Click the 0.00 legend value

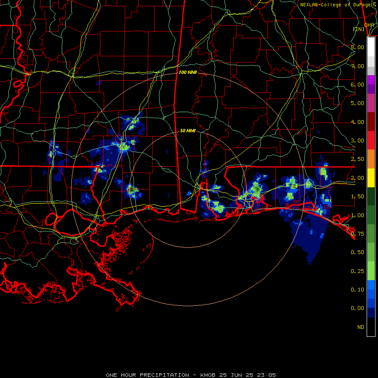pyautogui.click(x=357, y=308)
